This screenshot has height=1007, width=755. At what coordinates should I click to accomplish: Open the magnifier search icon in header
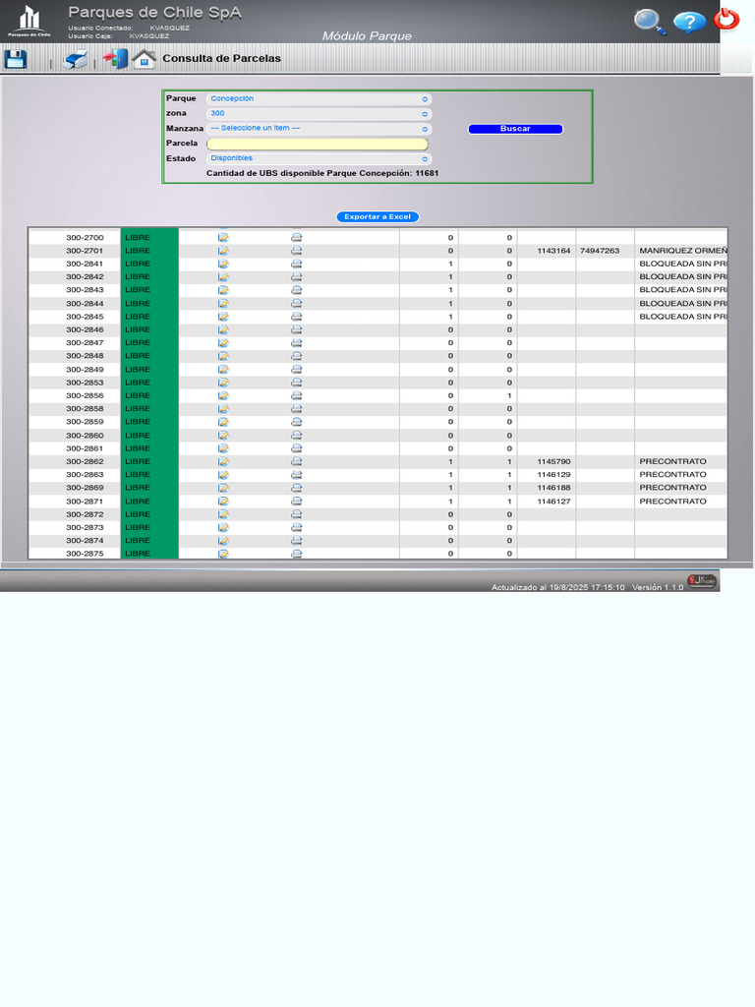(650, 22)
